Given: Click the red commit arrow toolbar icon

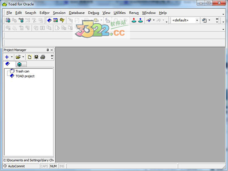Looking at the screenshot, I should (134, 20).
